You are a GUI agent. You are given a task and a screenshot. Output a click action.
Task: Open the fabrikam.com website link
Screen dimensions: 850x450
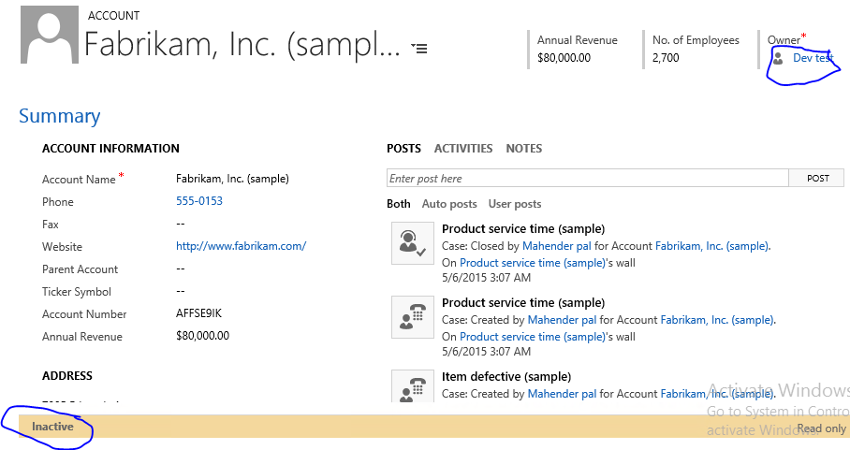[x=241, y=247]
